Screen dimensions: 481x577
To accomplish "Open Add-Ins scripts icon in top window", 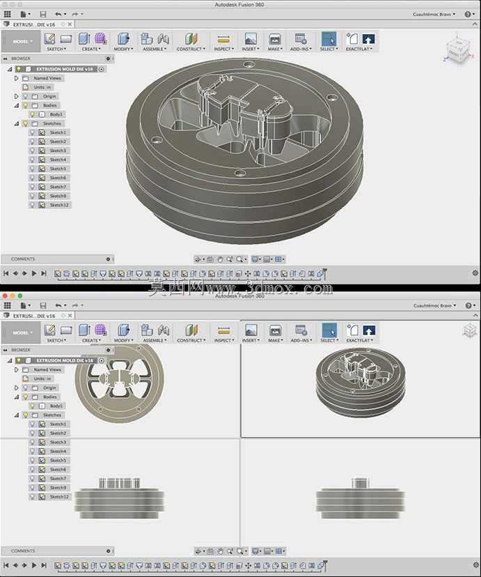I will coord(301,39).
